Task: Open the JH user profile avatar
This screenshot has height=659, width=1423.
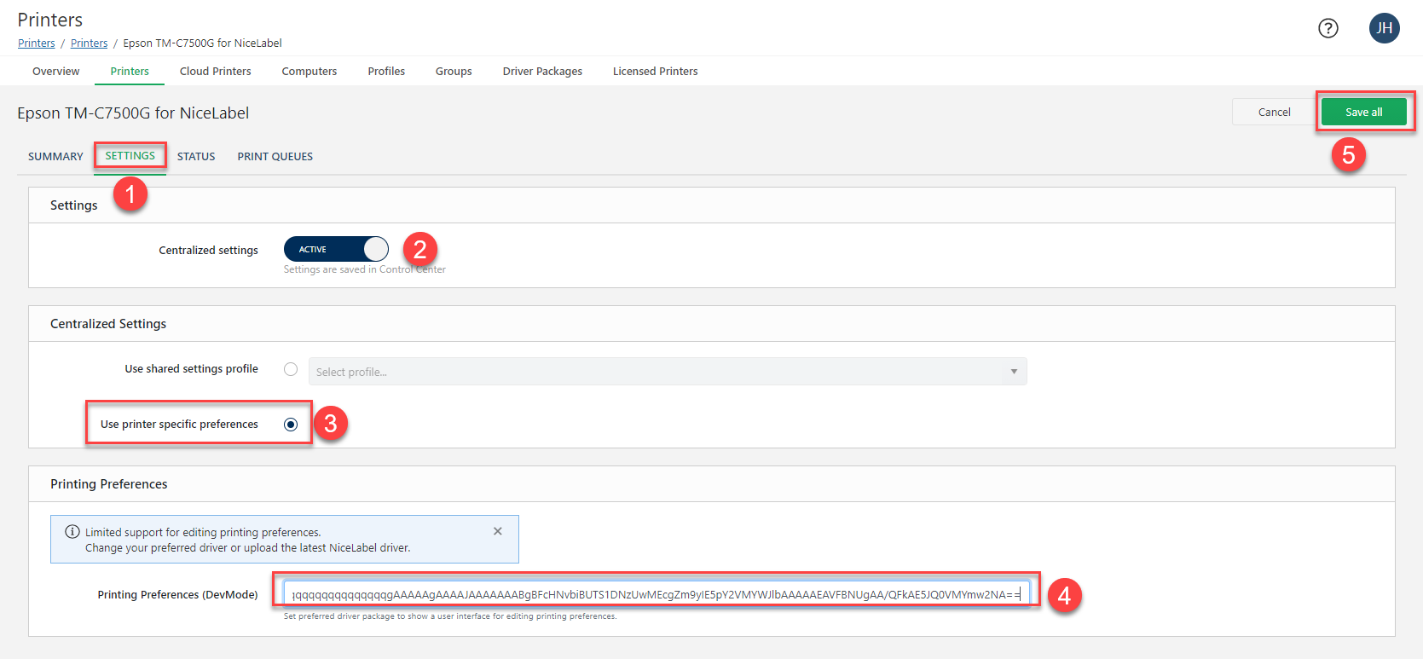Action: (1384, 28)
